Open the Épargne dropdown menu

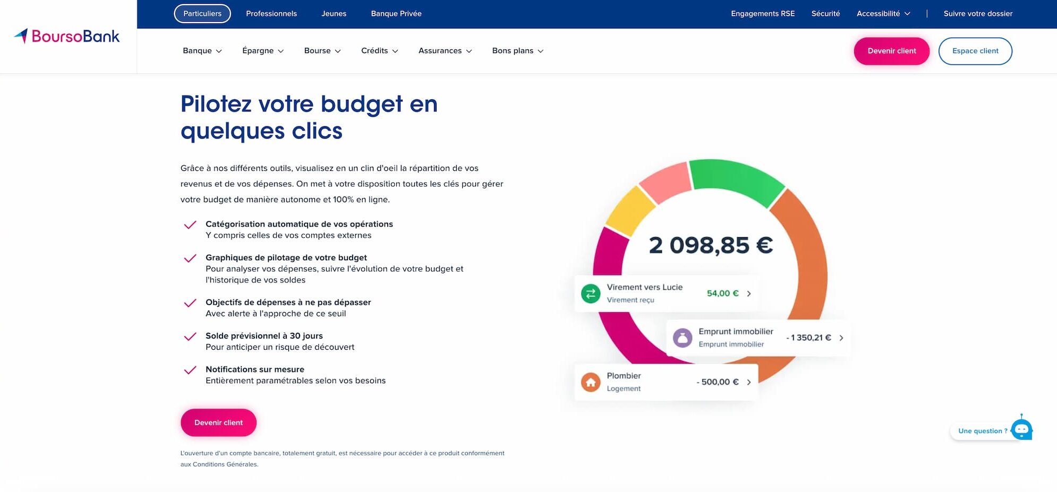tap(263, 51)
